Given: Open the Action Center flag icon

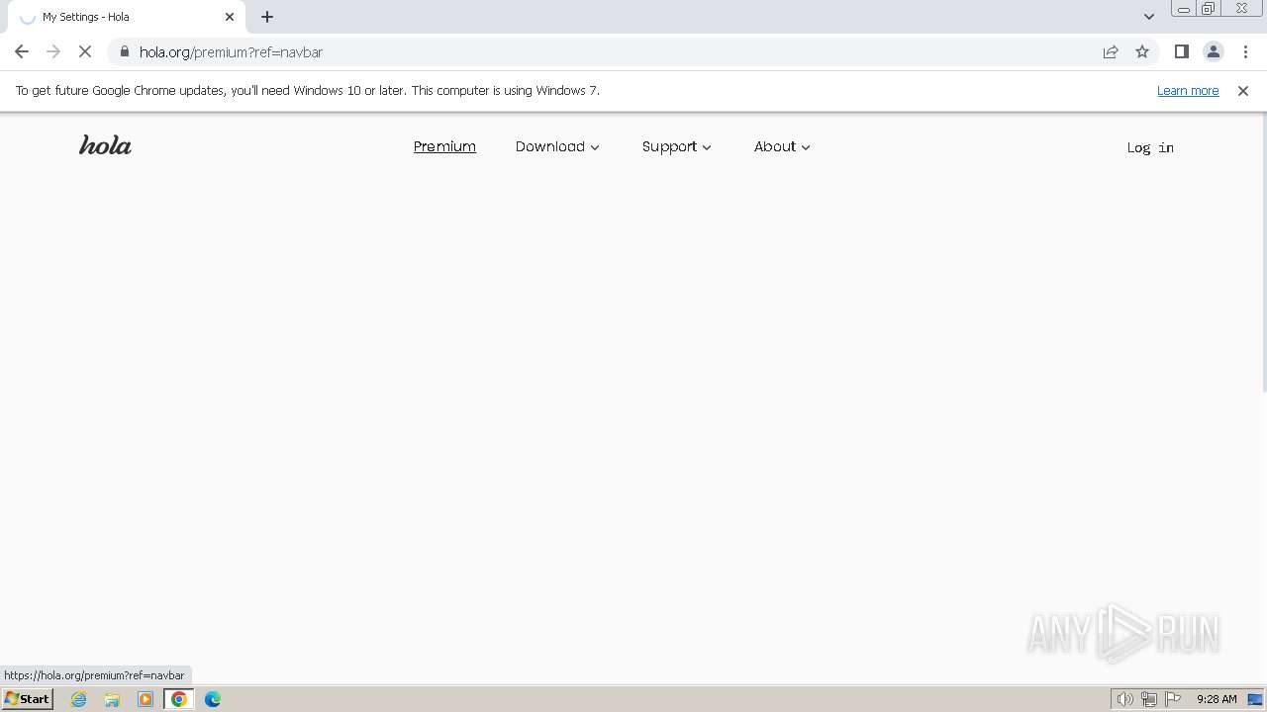Looking at the screenshot, I should tap(1173, 699).
